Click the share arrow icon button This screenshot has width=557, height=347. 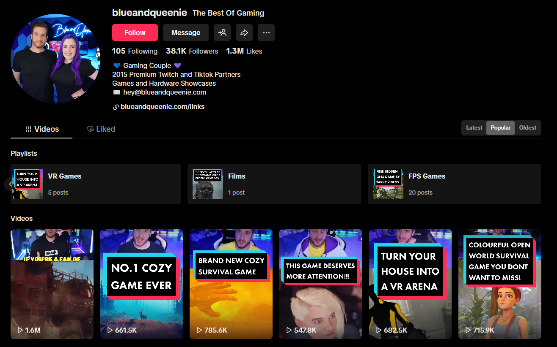(x=244, y=33)
